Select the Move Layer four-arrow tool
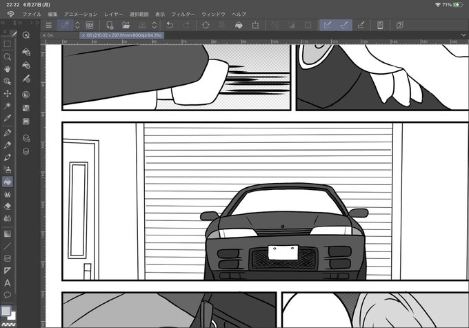The height and width of the screenshot is (328, 469). click(x=7, y=93)
